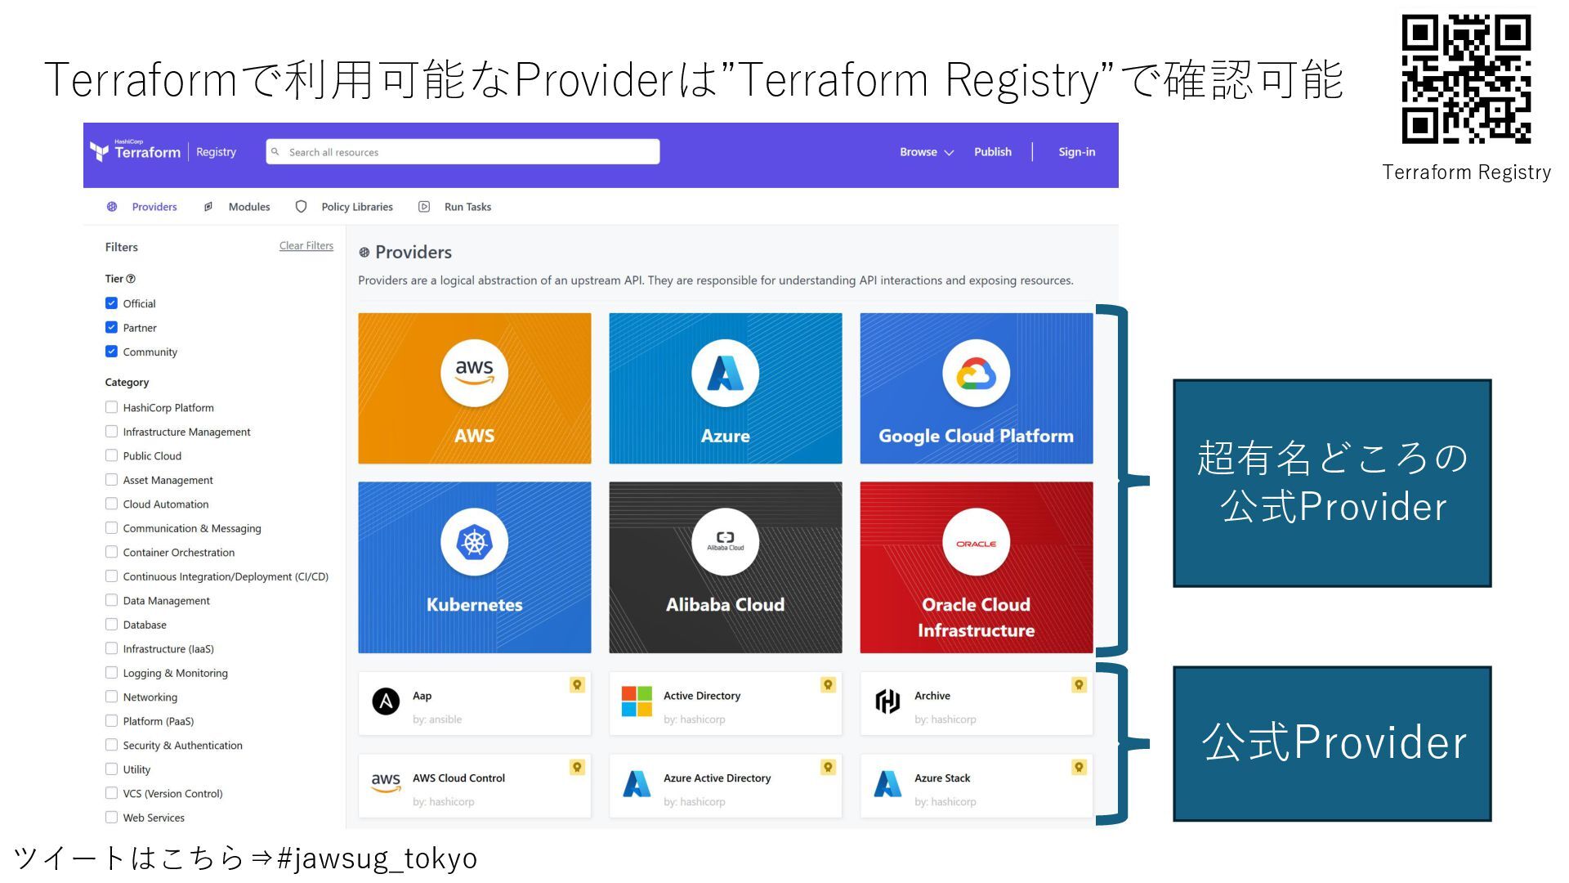Check the Networking category checkbox
The height and width of the screenshot is (883, 1569).
click(111, 697)
